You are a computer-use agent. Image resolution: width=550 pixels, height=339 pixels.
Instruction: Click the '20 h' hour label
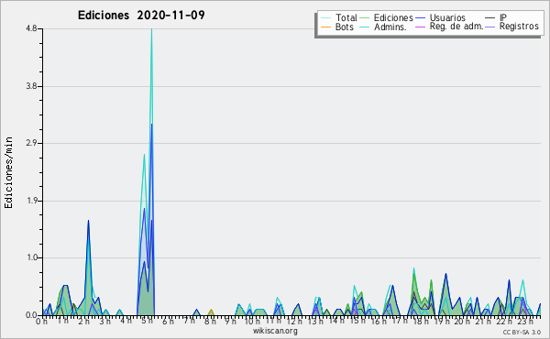[462, 321]
